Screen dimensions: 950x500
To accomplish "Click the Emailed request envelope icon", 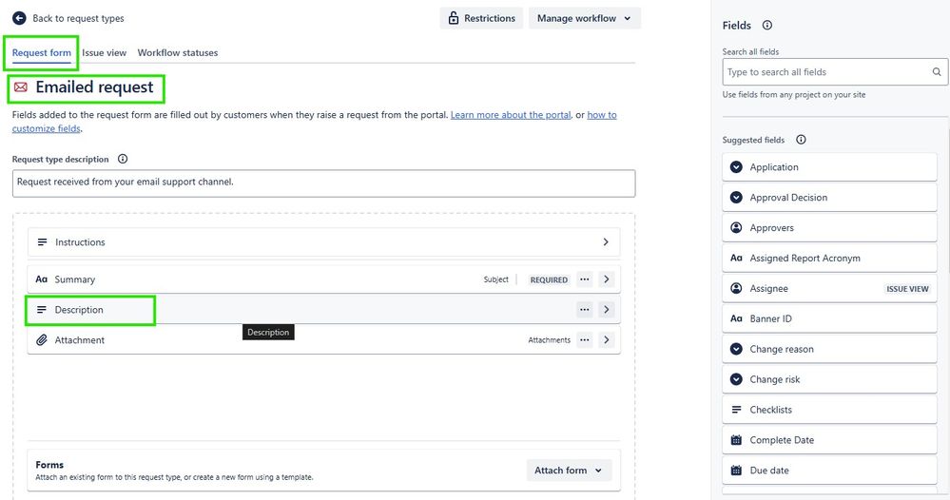I will point(21,87).
